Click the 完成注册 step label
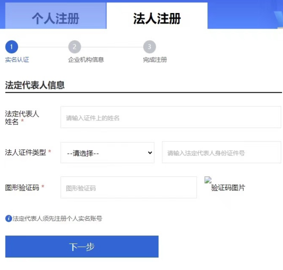Viewport: 283px width, 270px height. pos(155,59)
